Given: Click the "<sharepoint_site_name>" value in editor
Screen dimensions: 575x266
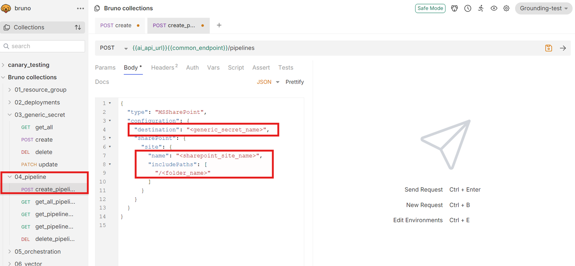Looking at the screenshot, I should [x=218, y=155].
